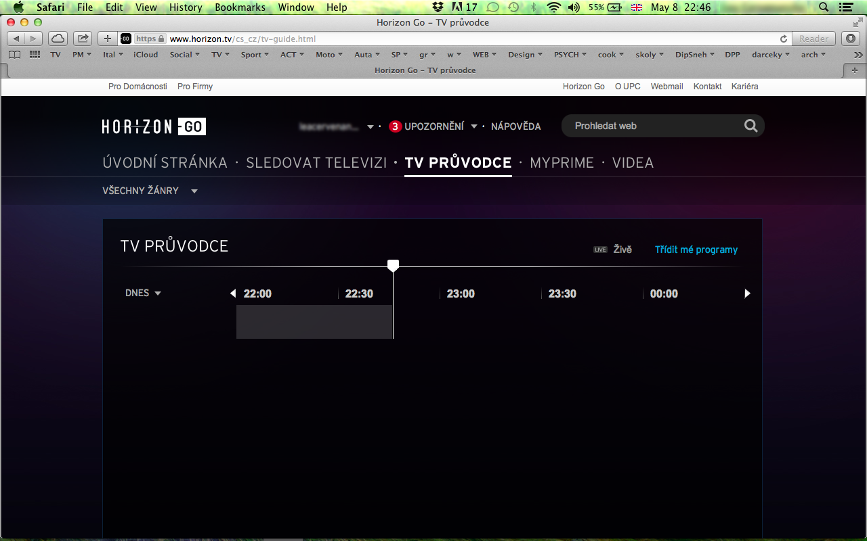Screen dimensions: 867x541
Task: Expand the Upozornění dropdown arrow
Action: point(474,126)
